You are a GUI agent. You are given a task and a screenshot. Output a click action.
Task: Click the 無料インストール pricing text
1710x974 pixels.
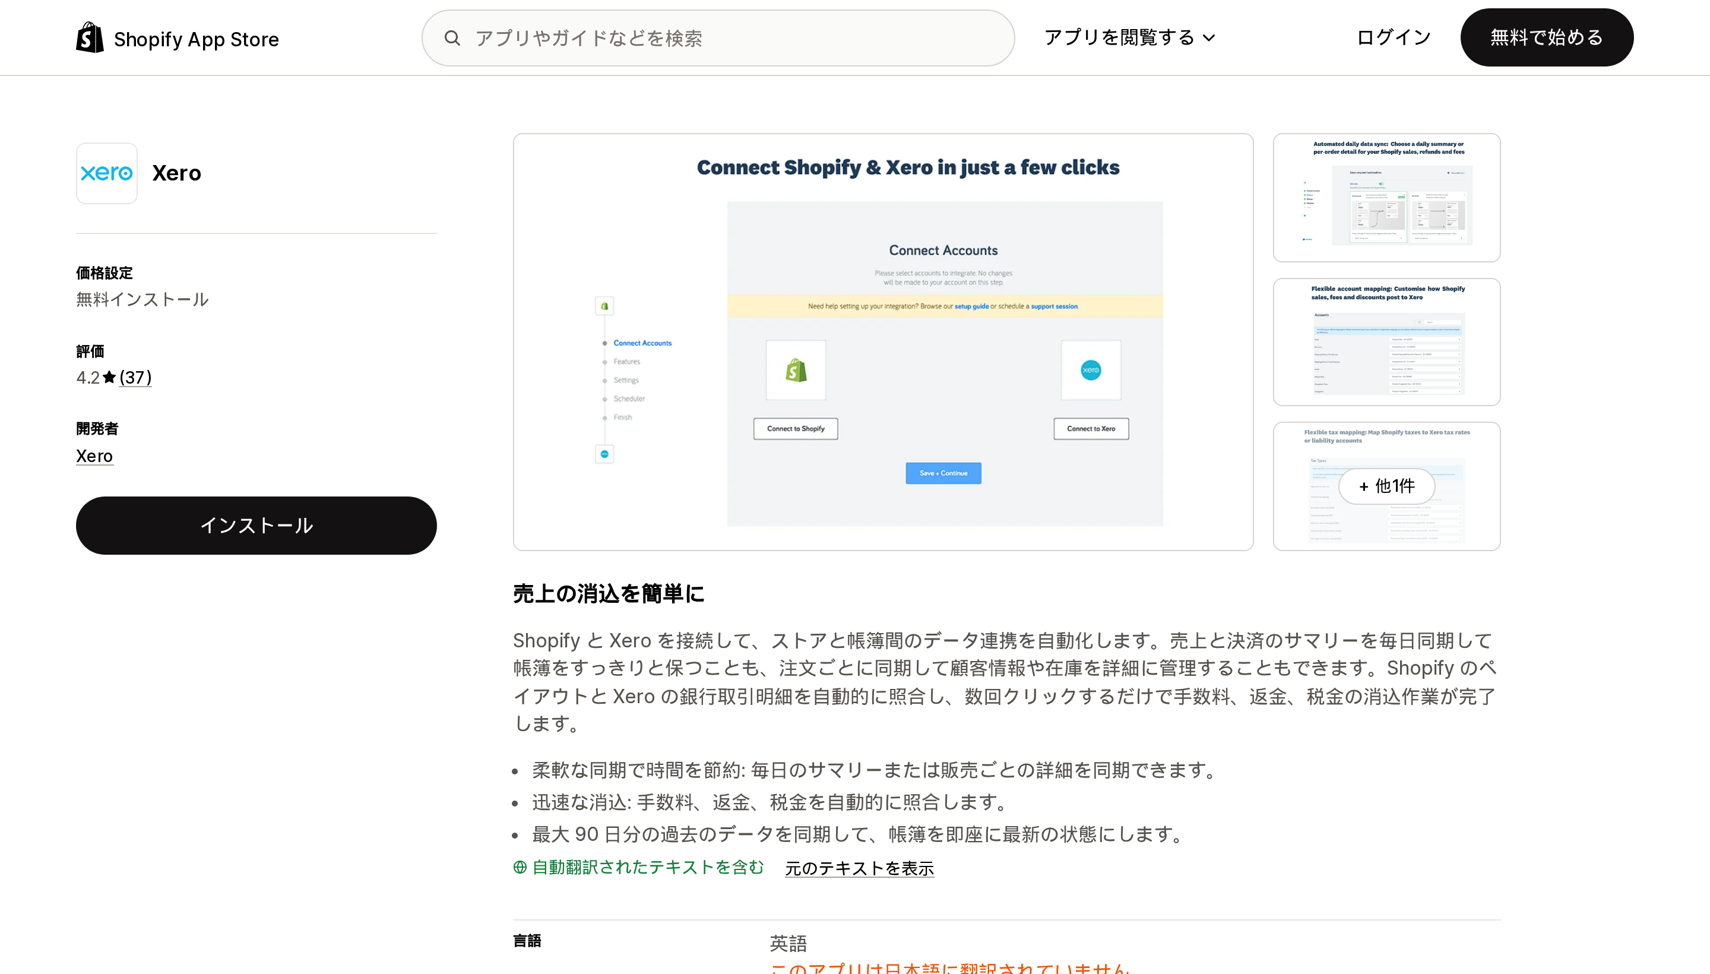(142, 299)
